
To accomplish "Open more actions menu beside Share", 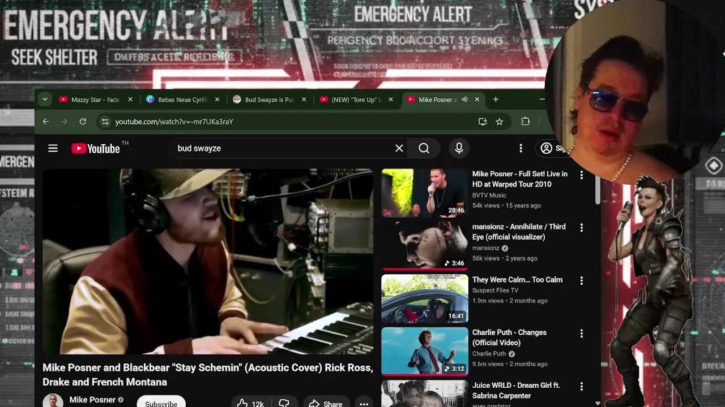I will pyautogui.click(x=364, y=404).
